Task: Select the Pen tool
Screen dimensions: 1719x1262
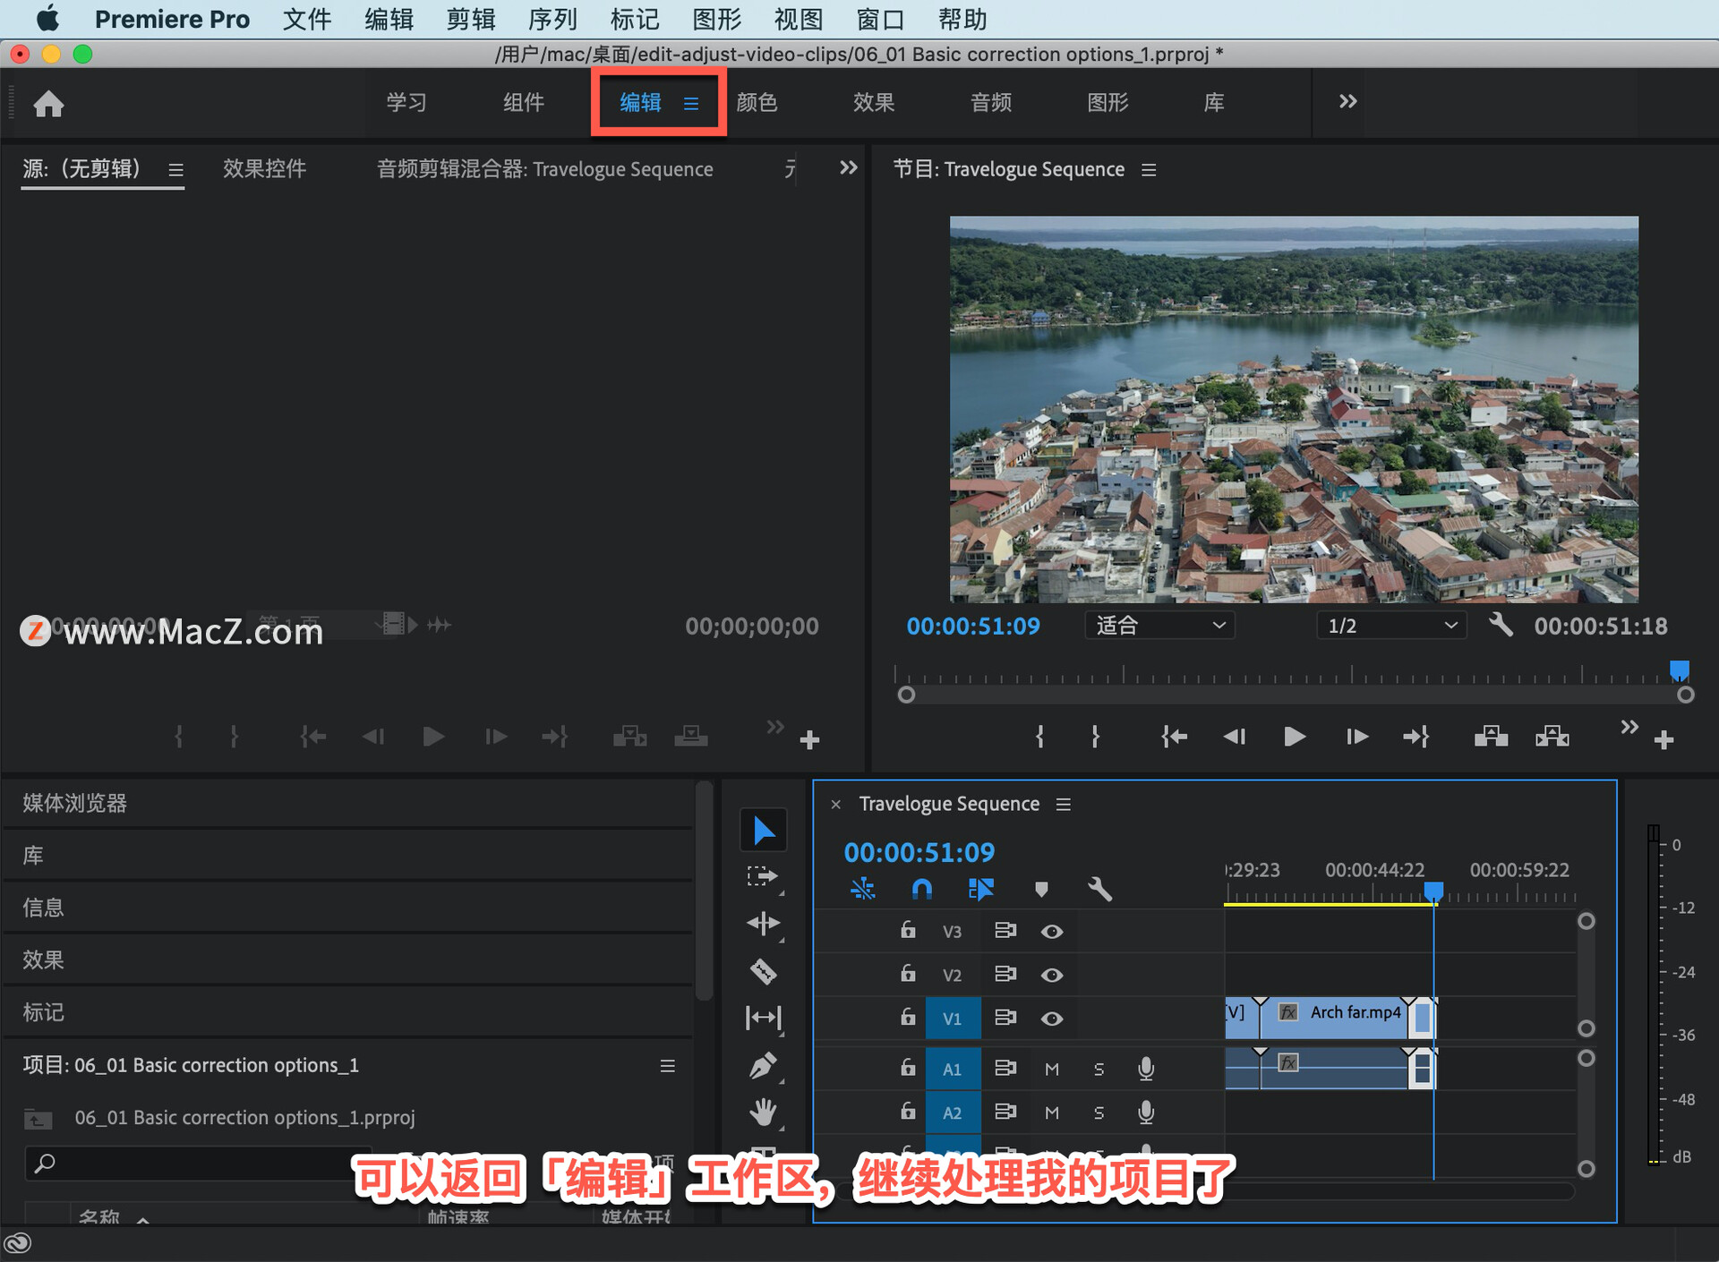Action: tap(763, 1065)
